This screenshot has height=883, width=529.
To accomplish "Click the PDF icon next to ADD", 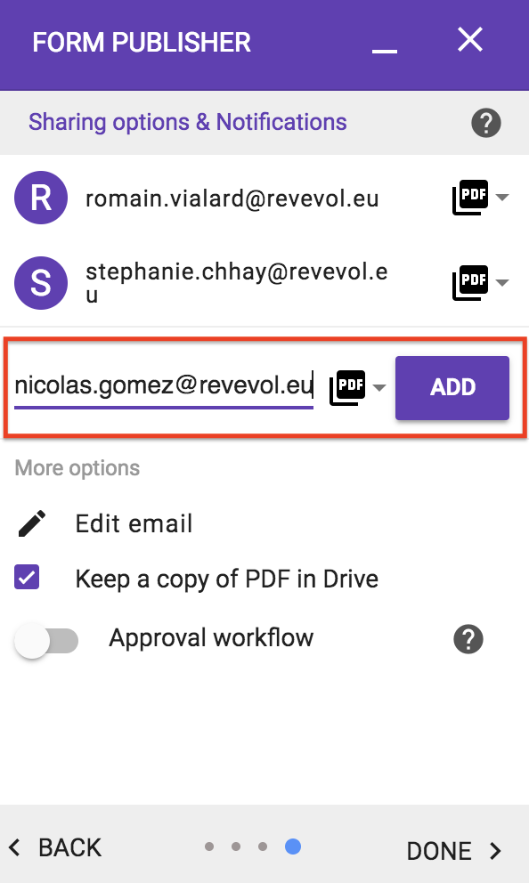I will pos(347,387).
